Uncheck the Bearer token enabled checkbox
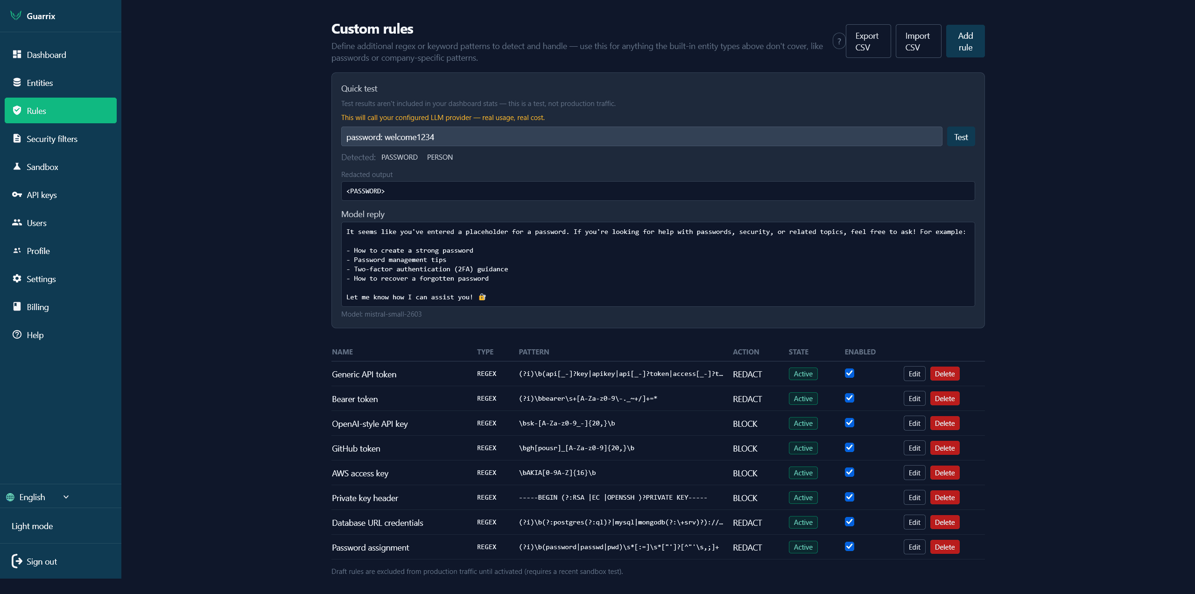The image size is (1195, 594). [850, 398]
